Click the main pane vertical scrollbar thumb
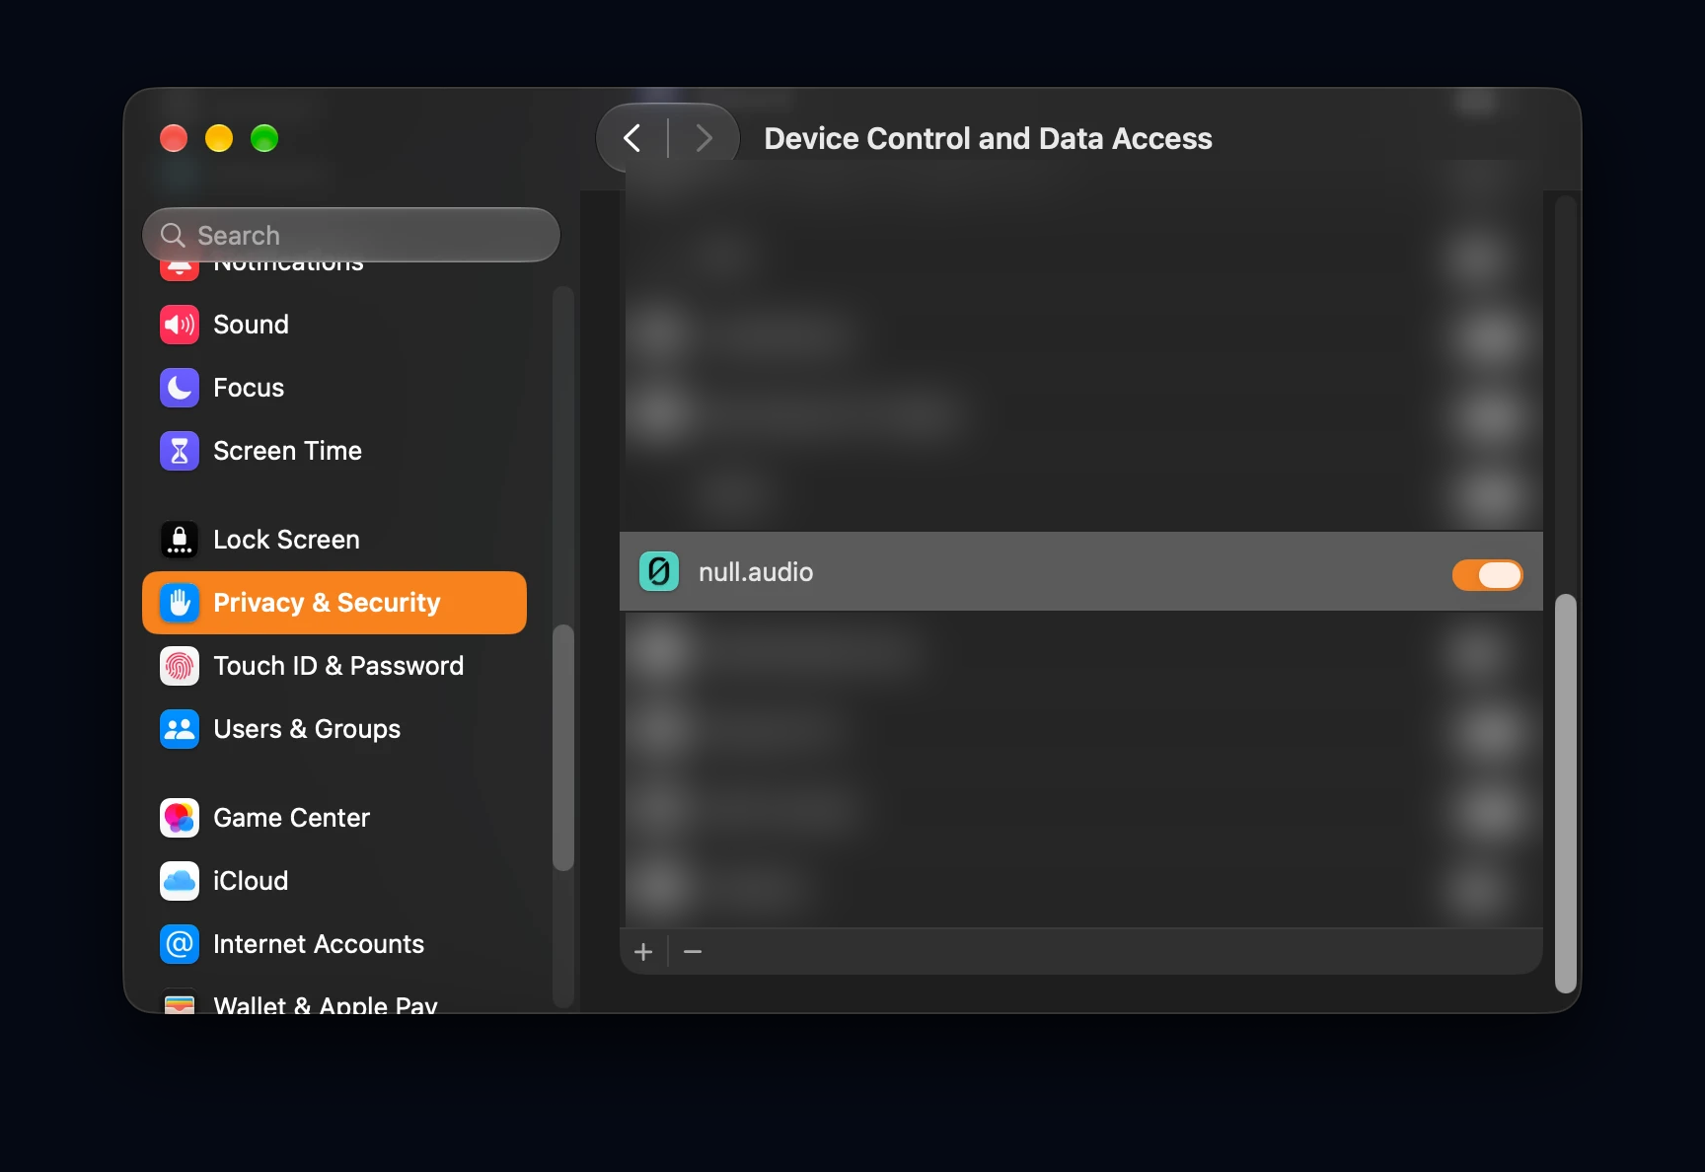 tap(1565, 793)
